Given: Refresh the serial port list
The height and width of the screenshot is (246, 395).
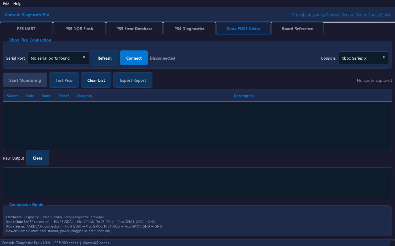Looking at the screenshot, I should pyautogui.click(x=105, y=58).
